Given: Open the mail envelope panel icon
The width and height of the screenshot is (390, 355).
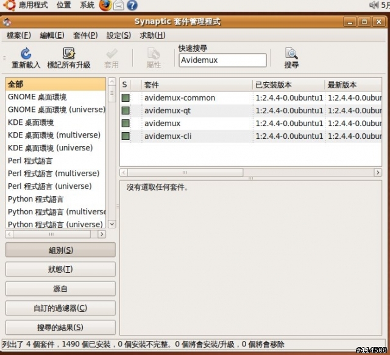Looking at the screenshot, I should [x=119, y=5].
